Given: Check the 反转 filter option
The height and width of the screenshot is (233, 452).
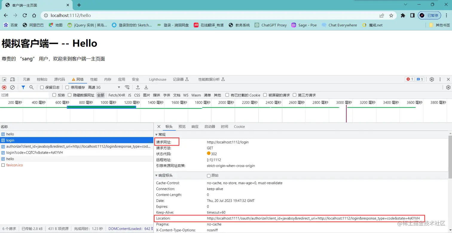Looking at the screenshot, I should point(54,95).
